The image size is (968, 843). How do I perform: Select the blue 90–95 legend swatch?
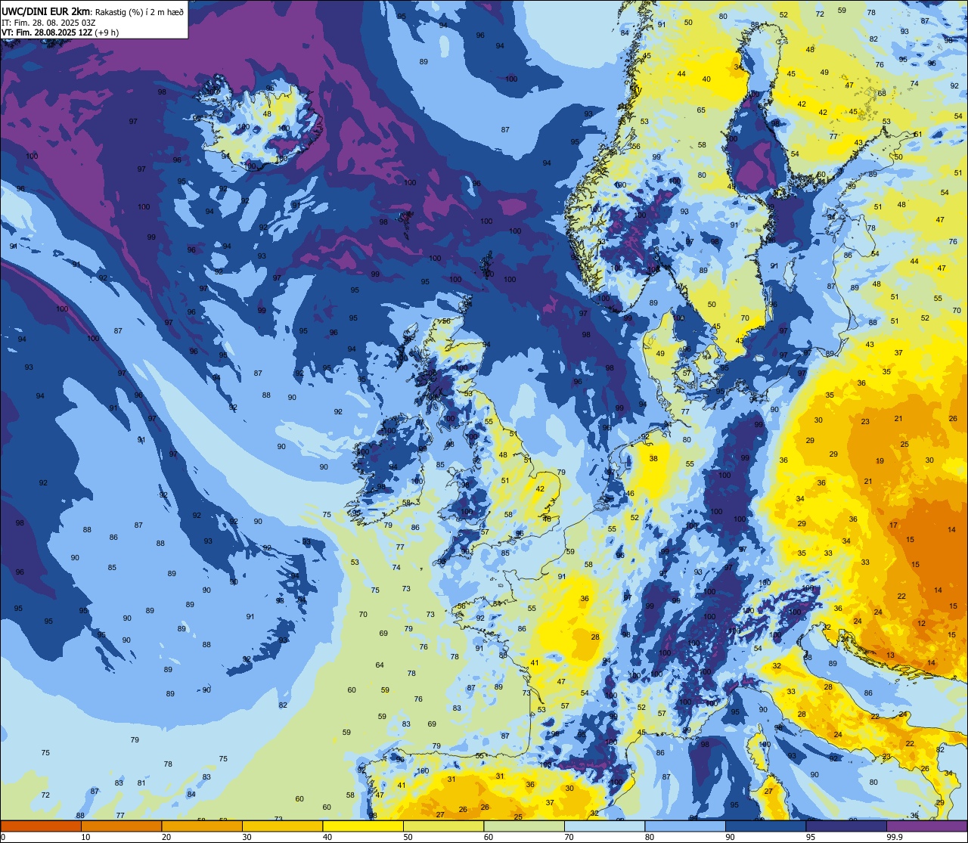click(x=765, y=826)
